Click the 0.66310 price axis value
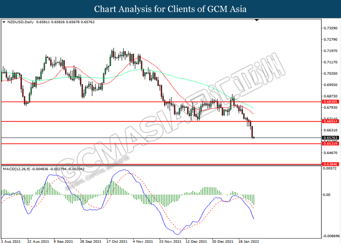The width and height of the screenshot is (341, 243). point(331,130)
